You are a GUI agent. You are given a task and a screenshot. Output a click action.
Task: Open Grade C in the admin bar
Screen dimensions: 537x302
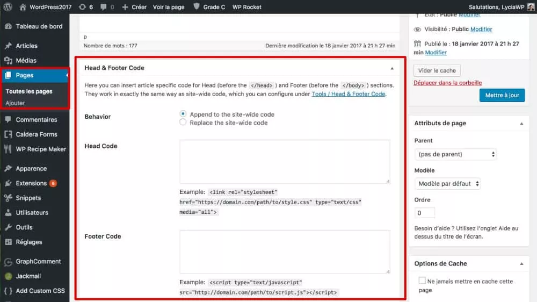[x=214, y=7]
